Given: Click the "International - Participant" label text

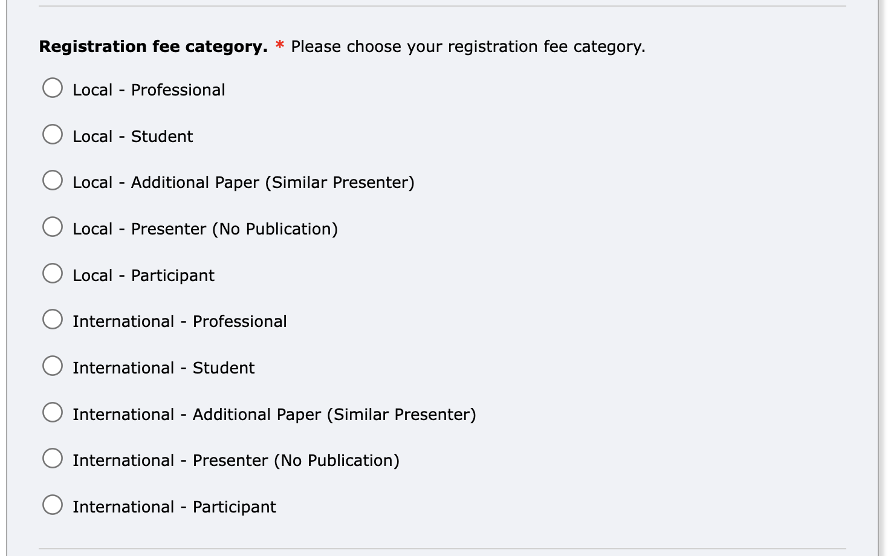Looking at the screenshot, I should 174,507.
